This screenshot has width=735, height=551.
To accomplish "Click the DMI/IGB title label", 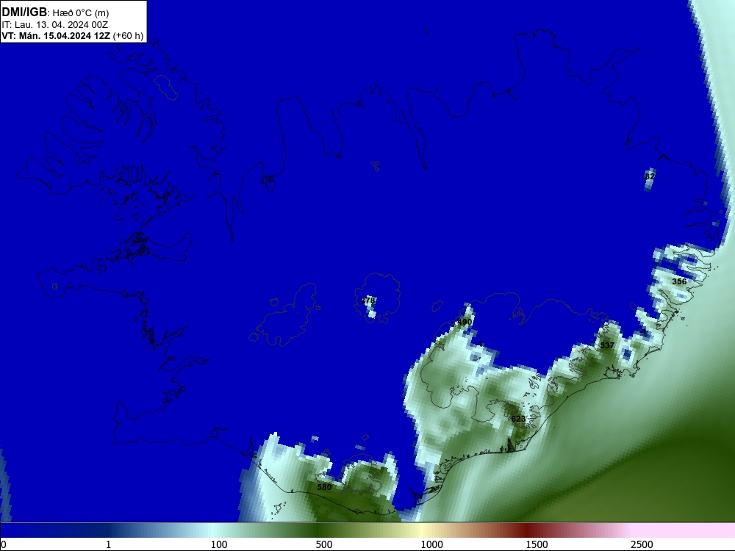I will (24, 12).
